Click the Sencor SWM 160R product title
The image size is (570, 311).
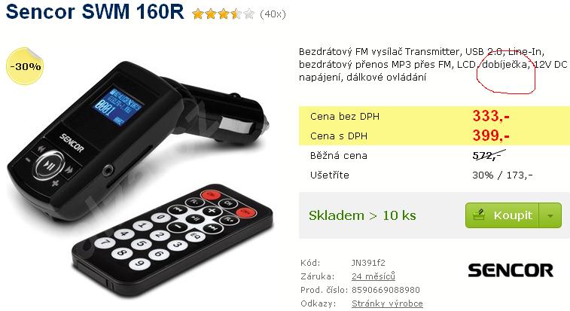[95, 11]
